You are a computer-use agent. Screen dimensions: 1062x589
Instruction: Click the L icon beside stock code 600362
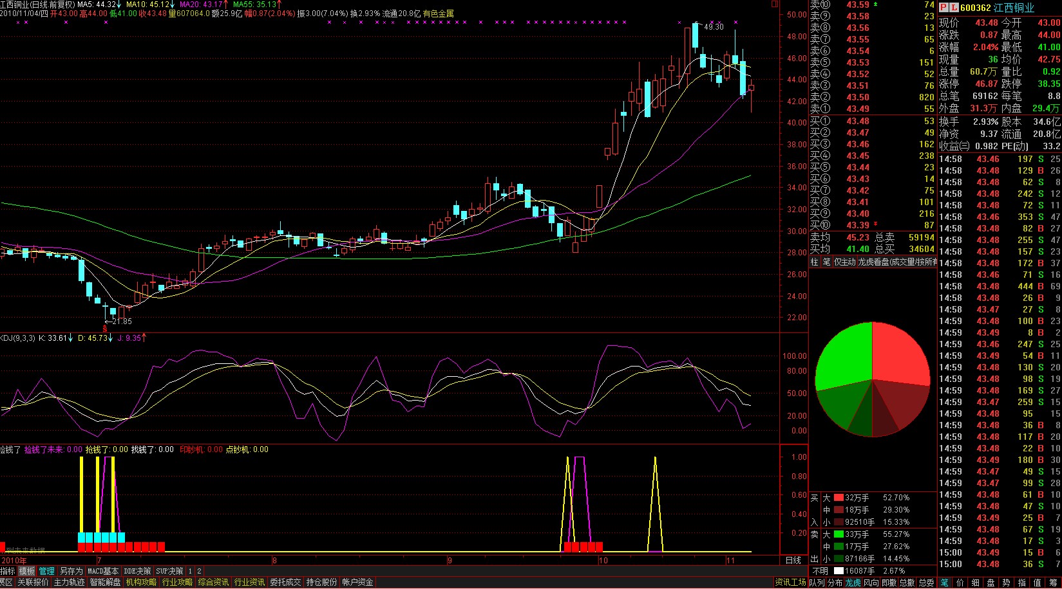(954, 8)
